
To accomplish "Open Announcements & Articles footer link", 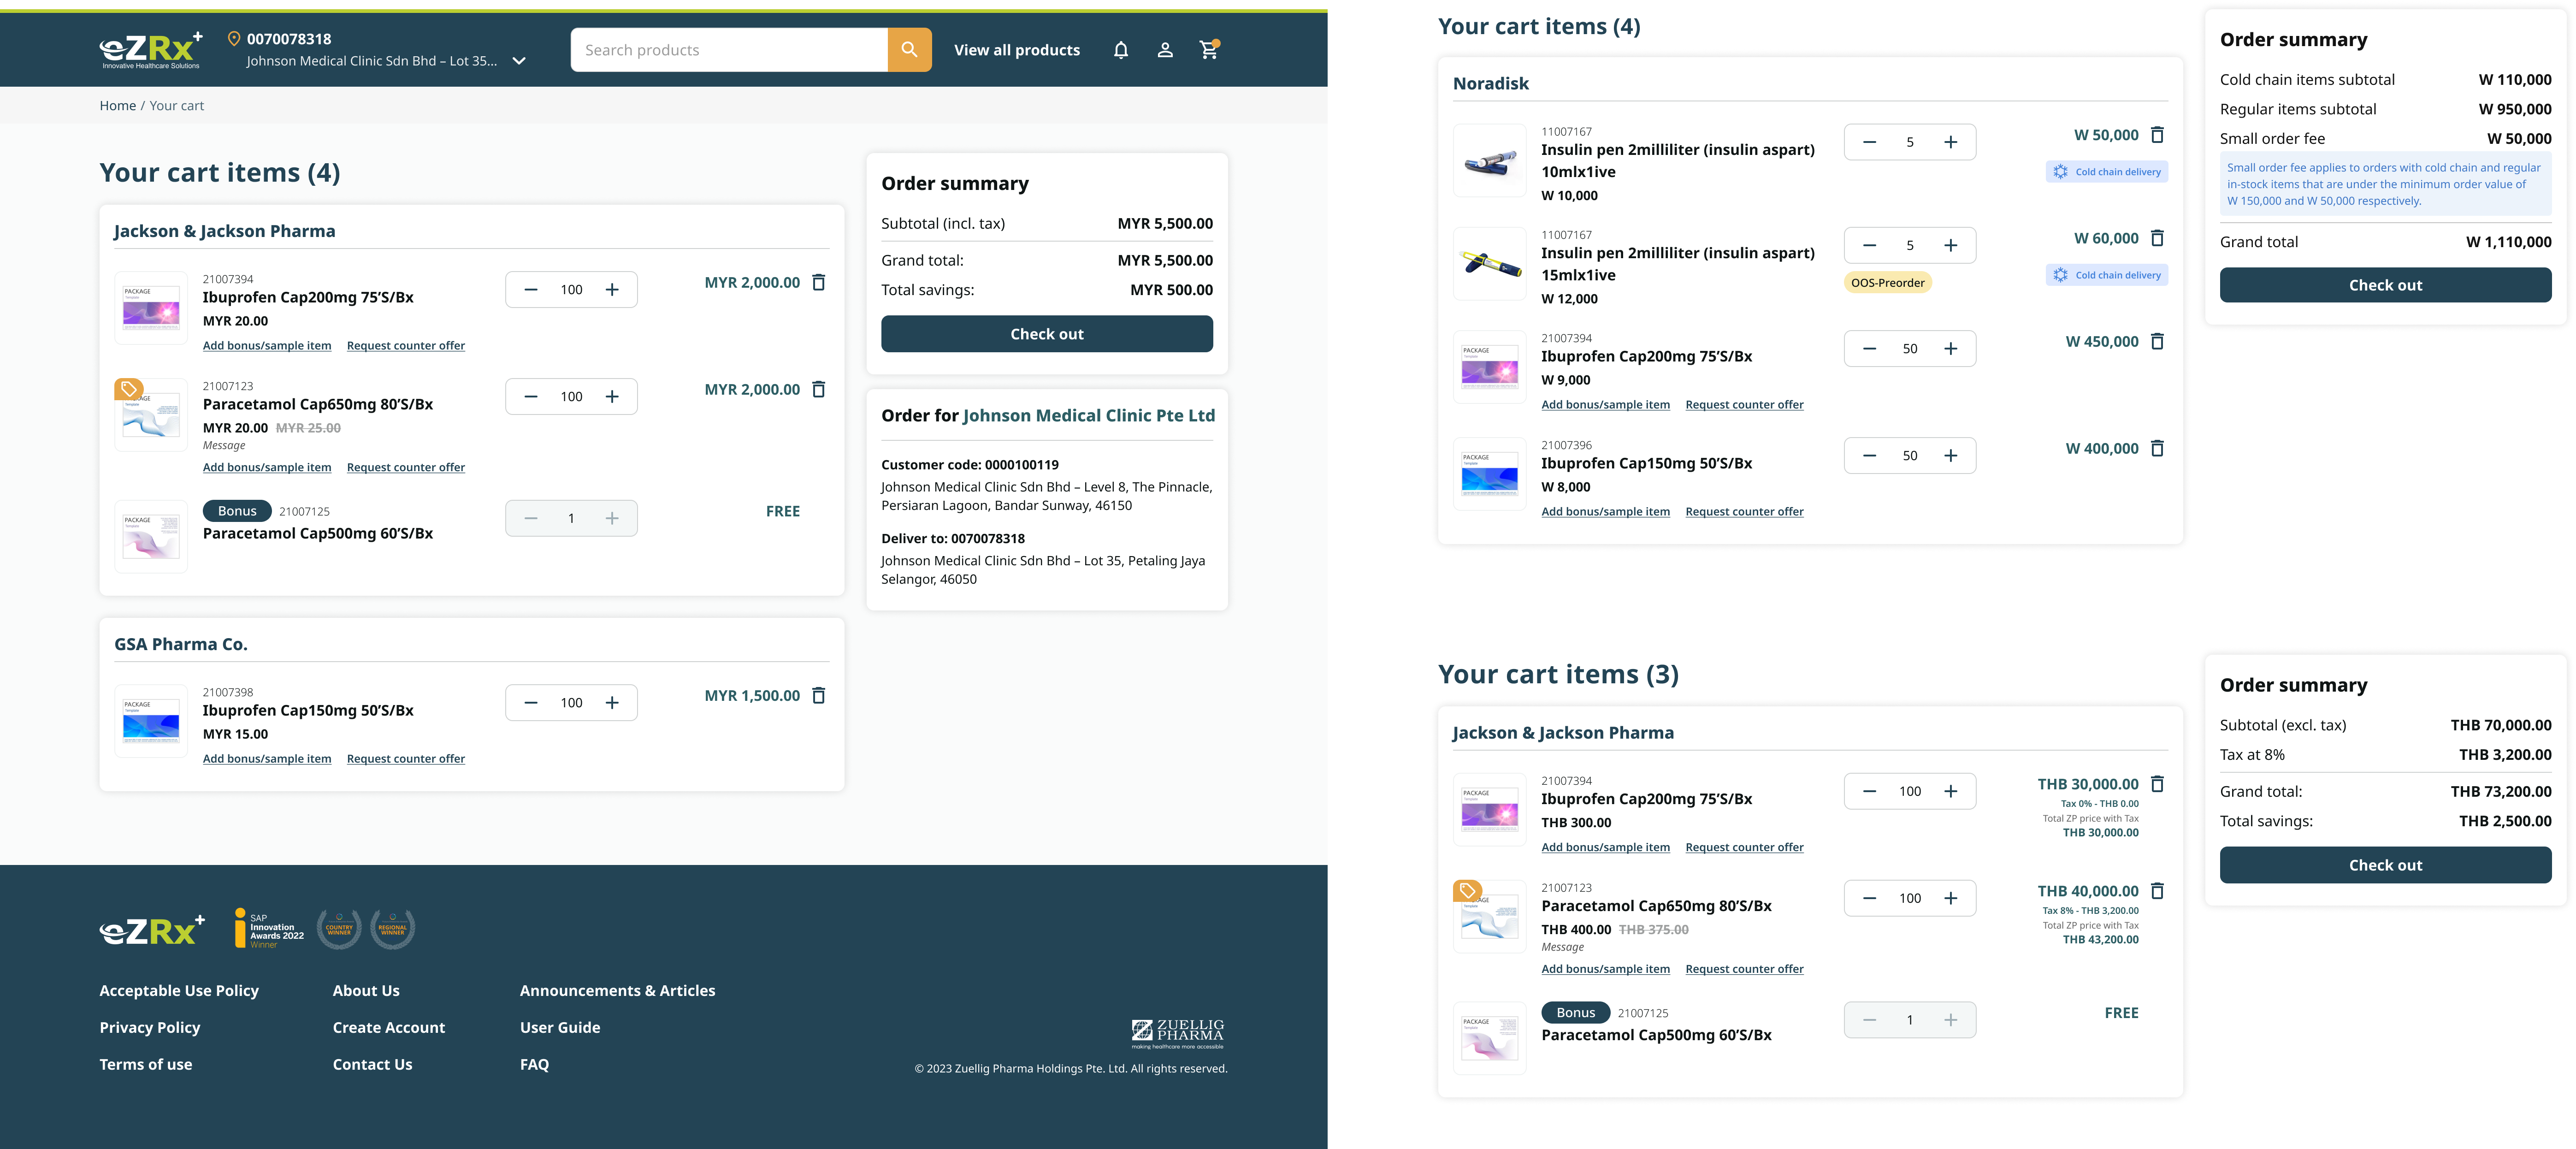I will coord(618,991).
